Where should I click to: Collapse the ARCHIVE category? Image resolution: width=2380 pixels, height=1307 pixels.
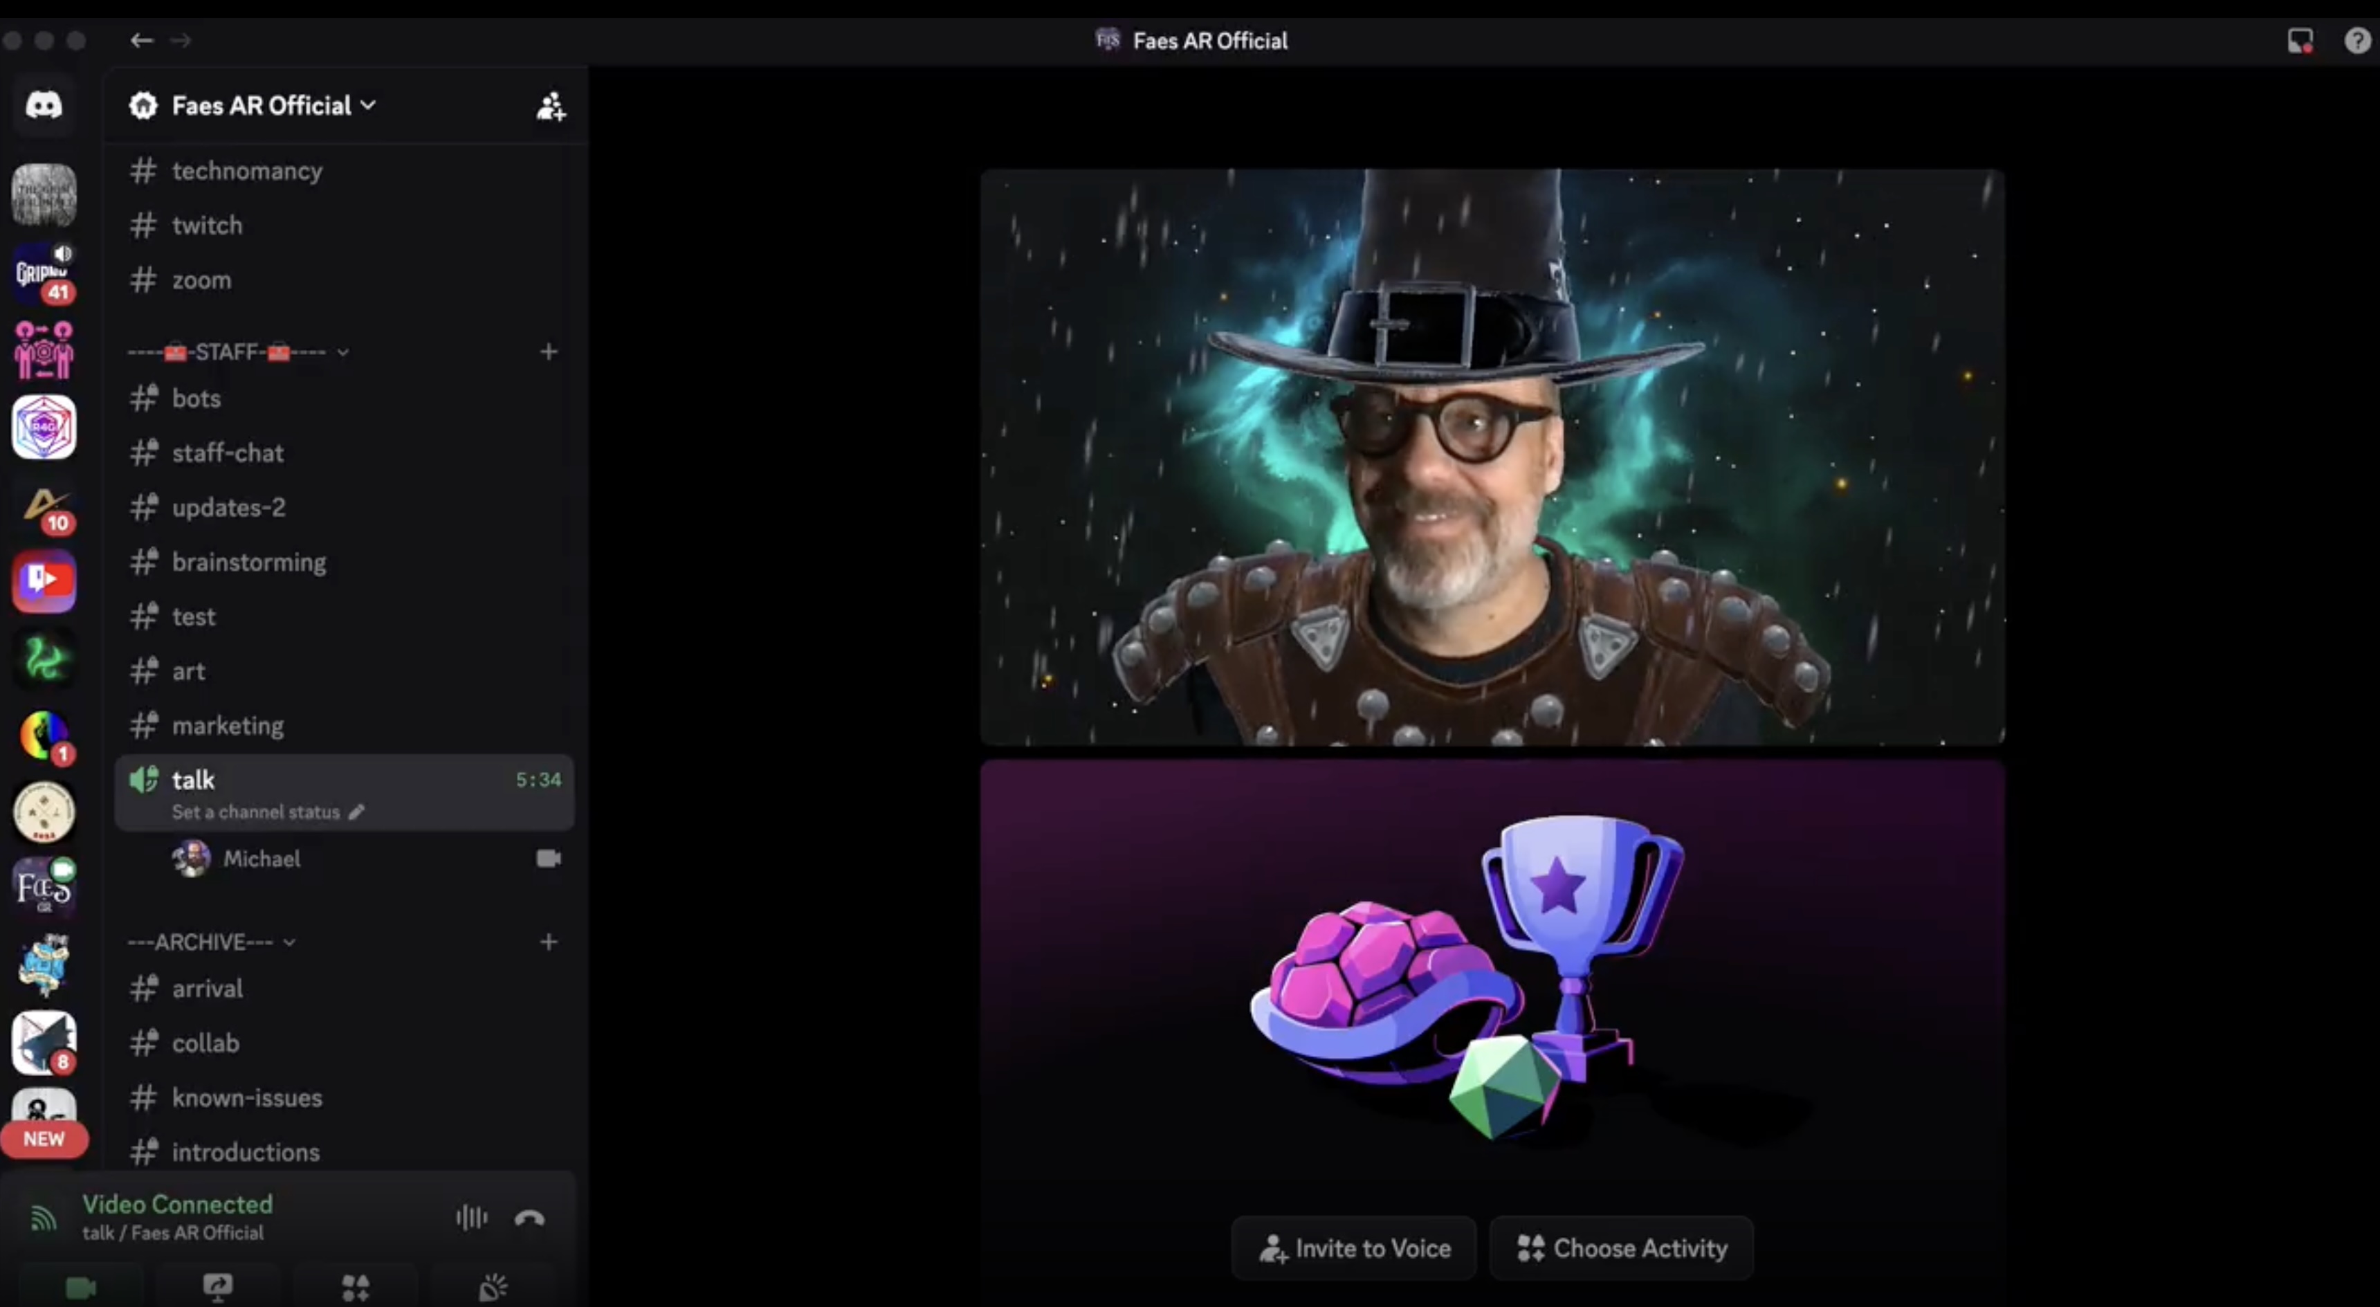[289, 941]
